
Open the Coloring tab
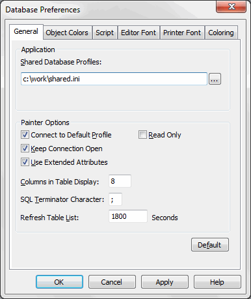[221, 33]
